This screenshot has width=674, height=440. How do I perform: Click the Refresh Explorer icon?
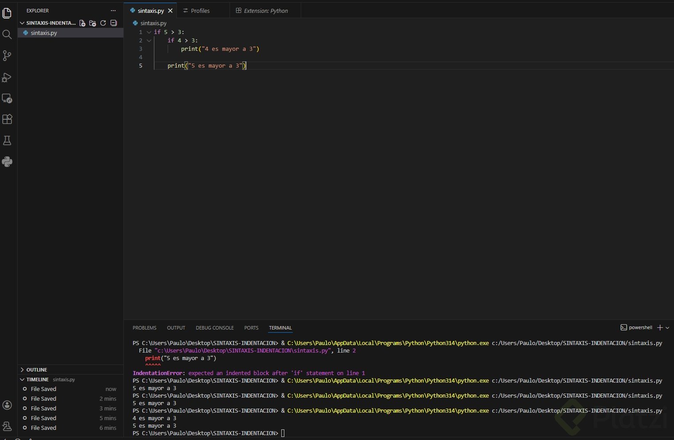pyautogui.click(x=103, y=23)
